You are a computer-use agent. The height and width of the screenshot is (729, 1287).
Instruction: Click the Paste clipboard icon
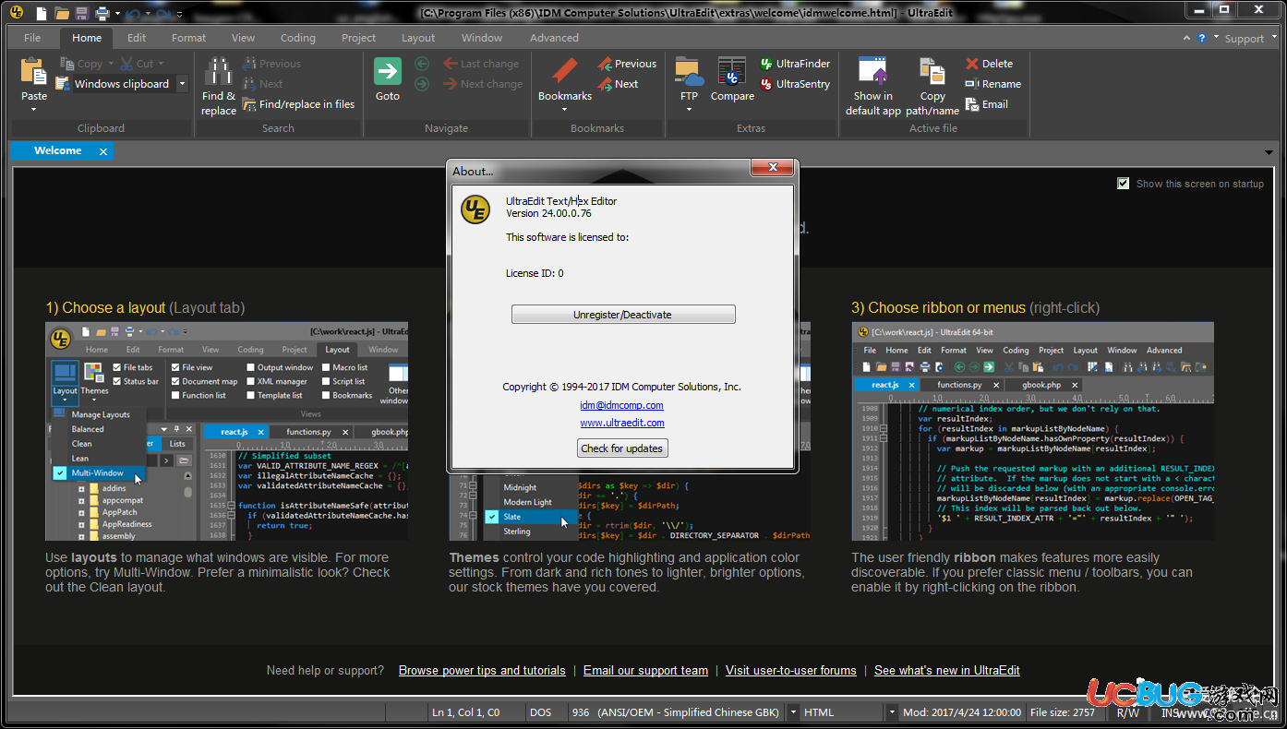click(x=34, y=71)
